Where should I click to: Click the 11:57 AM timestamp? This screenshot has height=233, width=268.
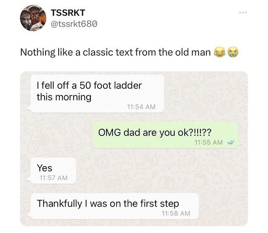[x=54, y=178]
